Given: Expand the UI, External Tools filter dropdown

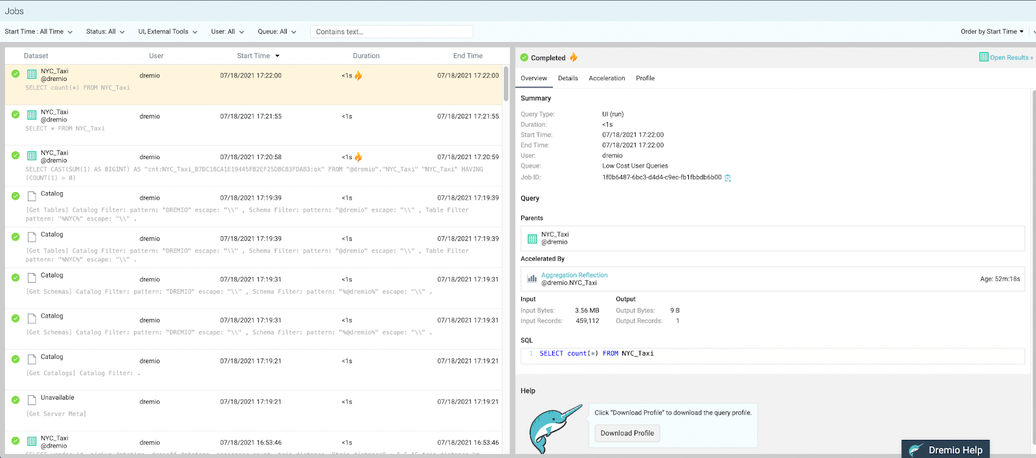Looking at the screenshot, I should [168, 32].
